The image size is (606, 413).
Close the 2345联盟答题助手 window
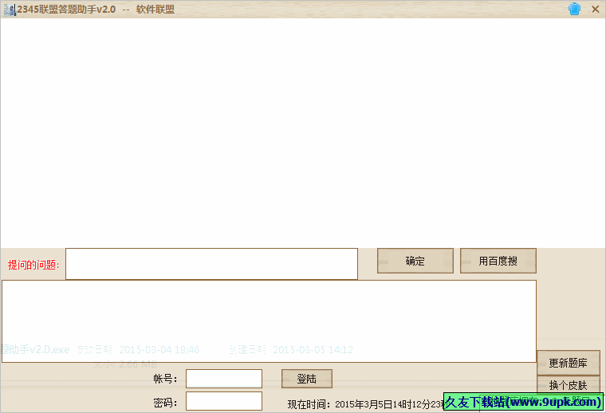pyautogui.click(x=596, y=9)
